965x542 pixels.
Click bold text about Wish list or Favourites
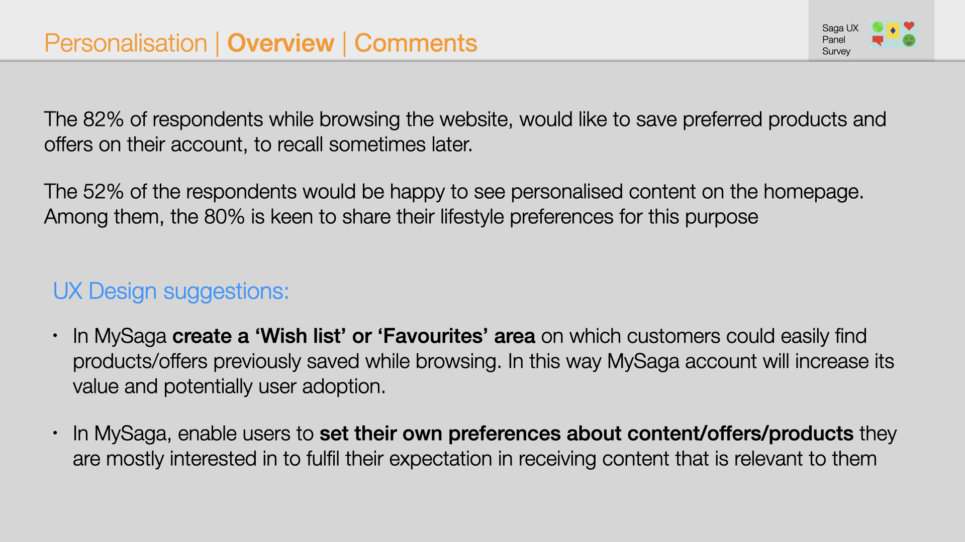point(353,336)
